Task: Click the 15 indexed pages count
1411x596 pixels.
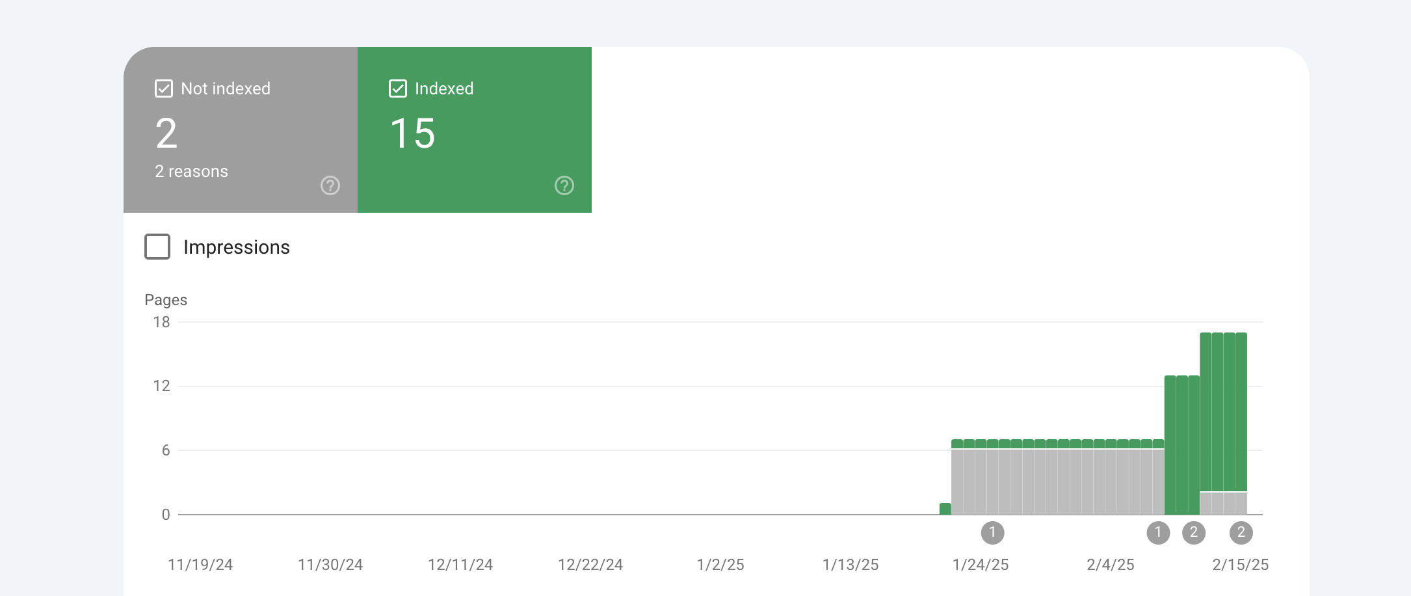Action: click(412, 133)
